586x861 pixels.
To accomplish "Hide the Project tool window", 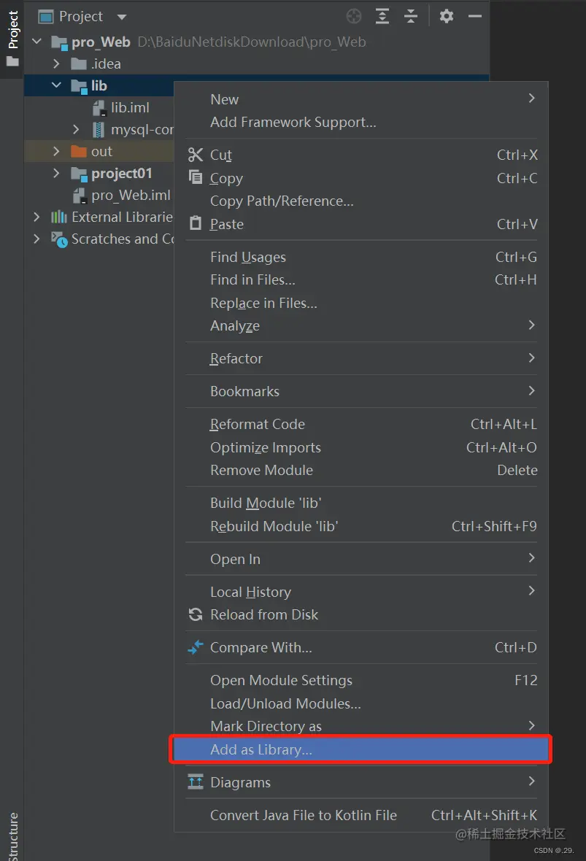I will coord(475,16).
